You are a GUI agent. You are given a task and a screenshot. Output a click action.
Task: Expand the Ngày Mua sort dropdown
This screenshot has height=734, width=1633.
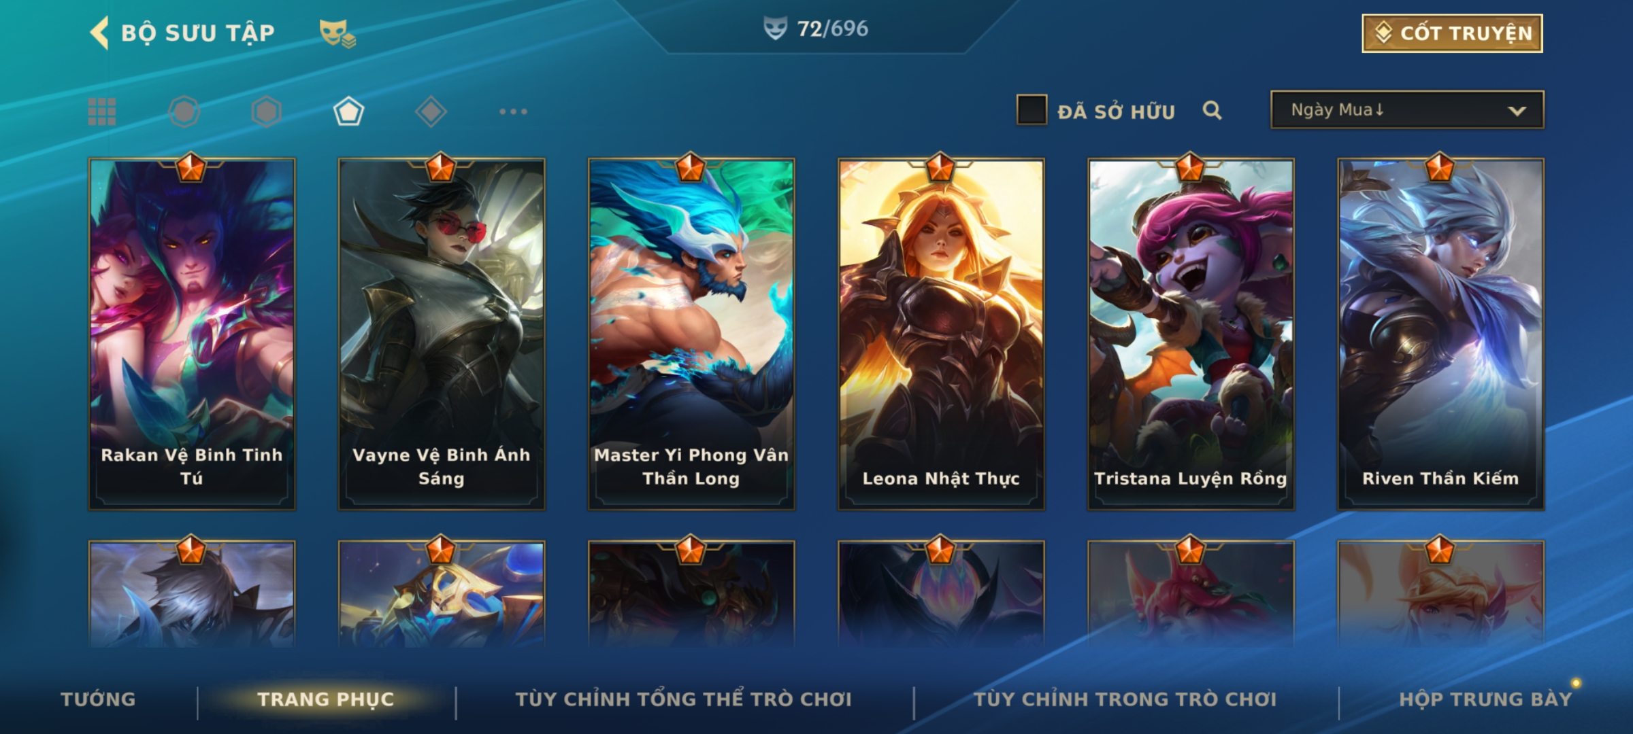[x=1407, y=110]
